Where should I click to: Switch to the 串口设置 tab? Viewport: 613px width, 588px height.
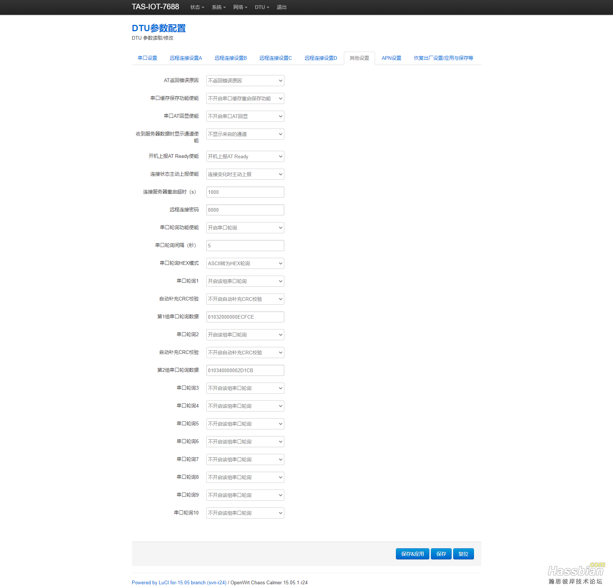click(147, 58)
